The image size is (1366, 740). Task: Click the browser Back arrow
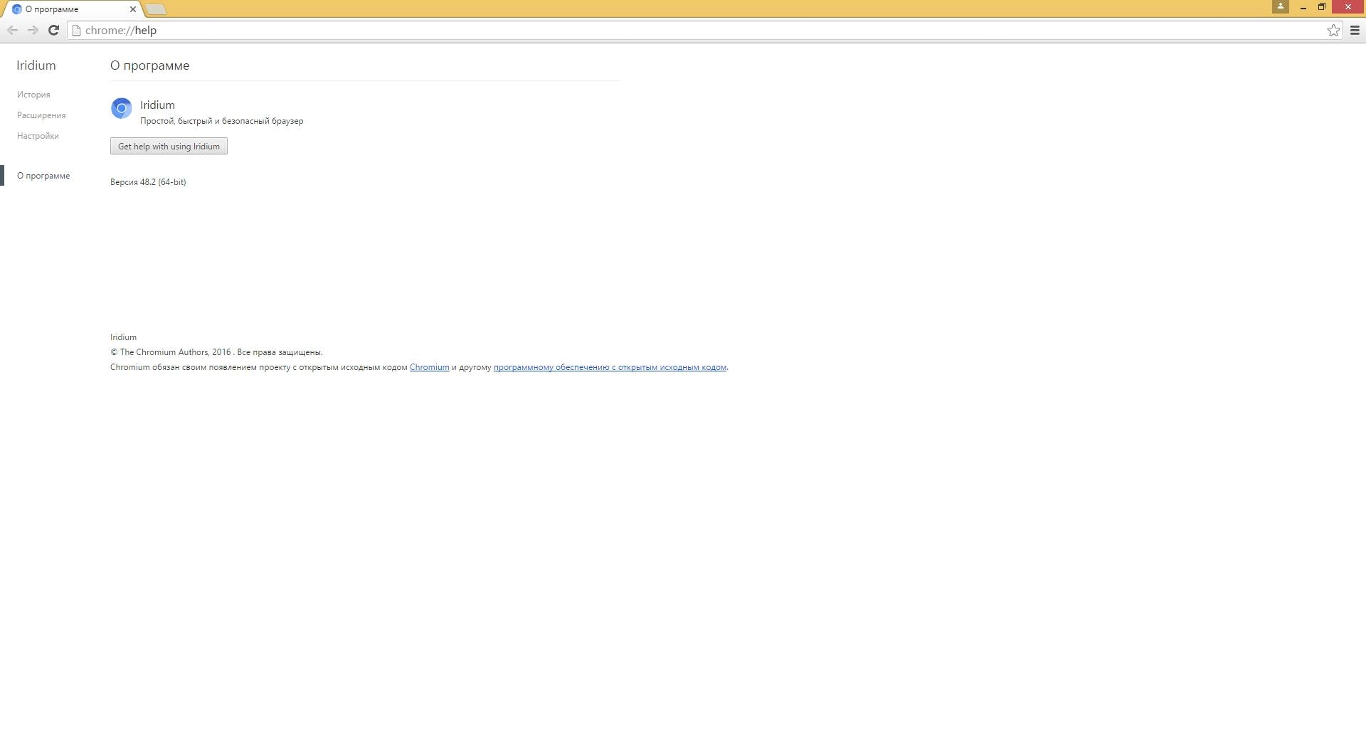pos(12,30)
